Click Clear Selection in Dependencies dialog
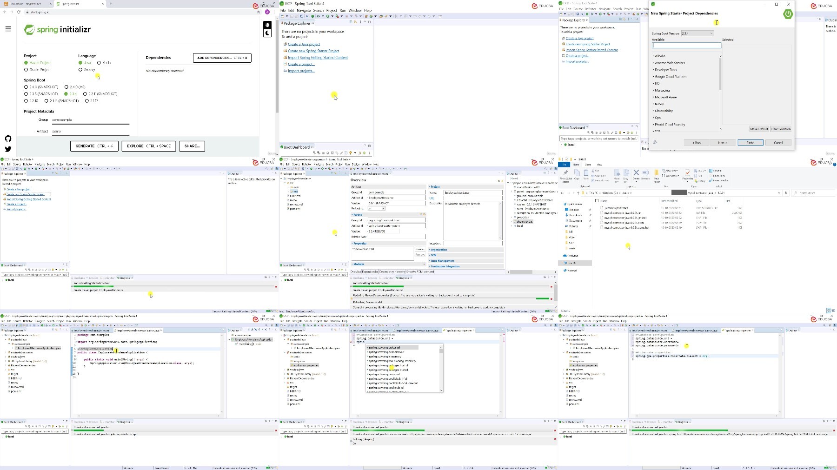 (781, 129)
